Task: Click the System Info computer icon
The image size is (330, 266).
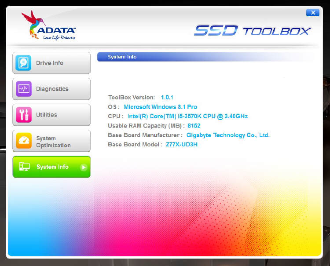Action: coord(24,167)
